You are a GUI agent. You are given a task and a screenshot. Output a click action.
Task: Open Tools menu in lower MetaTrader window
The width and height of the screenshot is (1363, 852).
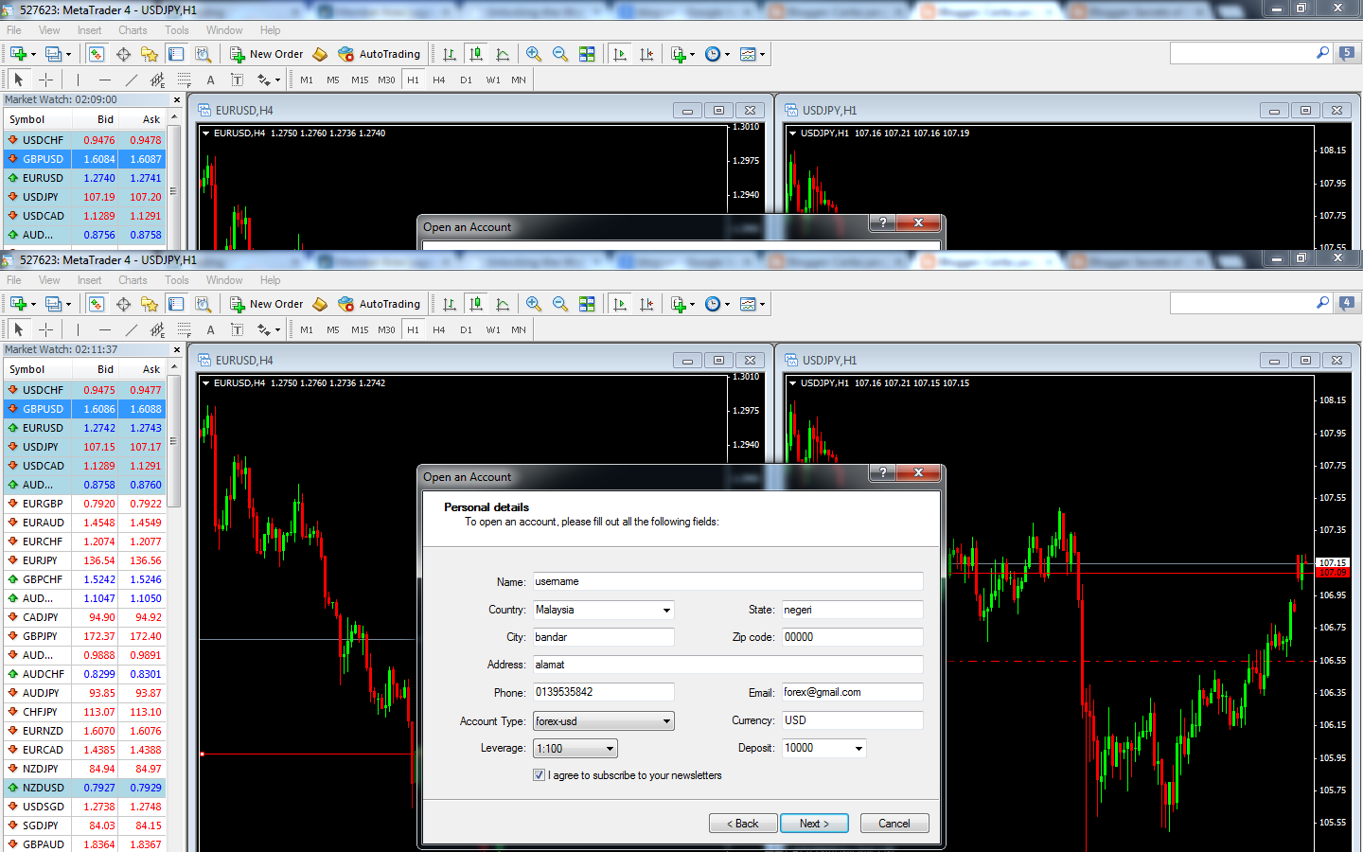tap(177, 280)
